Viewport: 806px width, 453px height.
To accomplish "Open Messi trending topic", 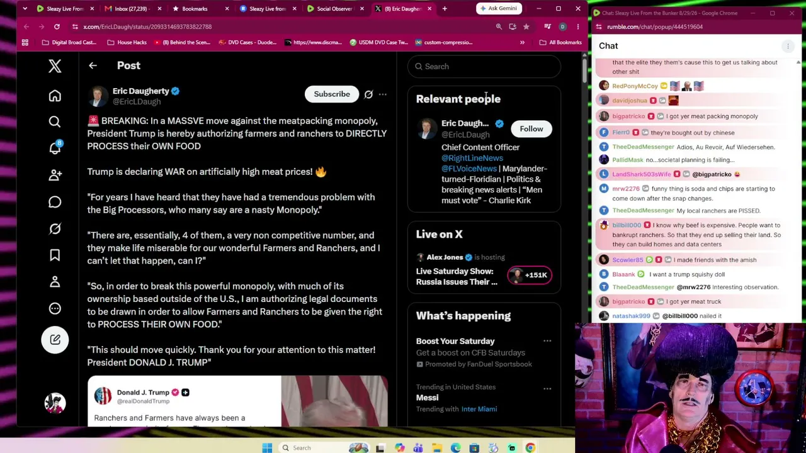I will [427, 398].
